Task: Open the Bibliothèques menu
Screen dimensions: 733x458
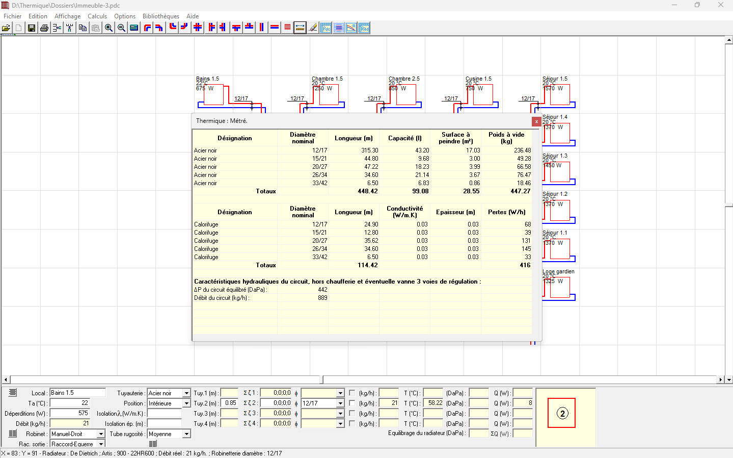Action: coord(160,16)
